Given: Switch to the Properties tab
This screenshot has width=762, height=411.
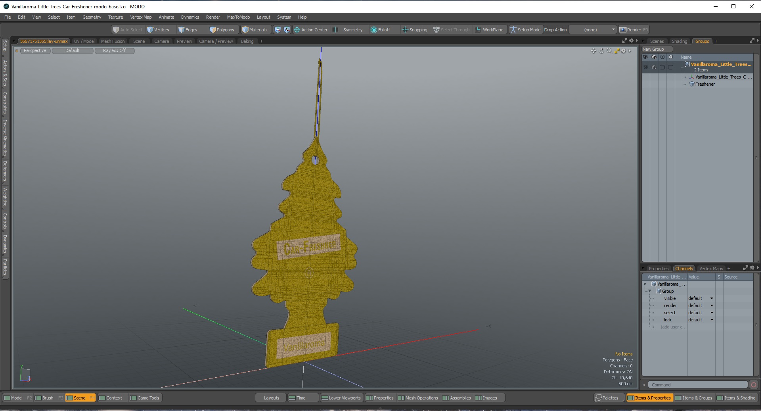Looking at the screenshot, I should (x=658, y=269).
